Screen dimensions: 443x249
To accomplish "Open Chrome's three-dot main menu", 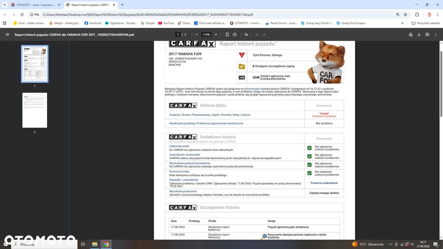I will [438, 15].
